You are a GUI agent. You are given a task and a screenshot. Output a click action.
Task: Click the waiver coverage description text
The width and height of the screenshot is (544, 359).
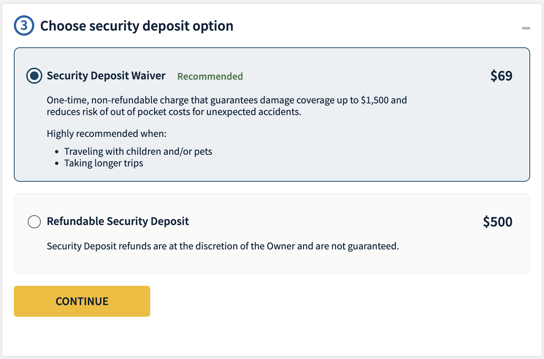[226, 106]
